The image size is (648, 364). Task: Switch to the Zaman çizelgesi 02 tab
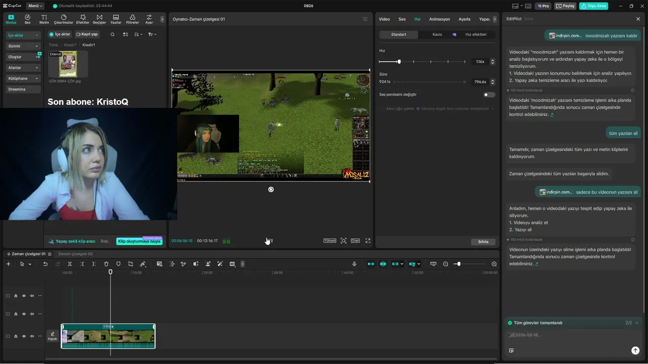tap(75, 254)
